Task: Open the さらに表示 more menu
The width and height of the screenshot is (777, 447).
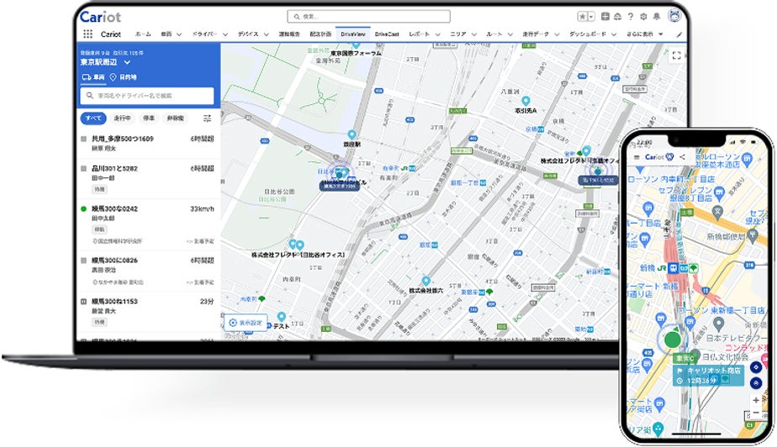Action: [645, 34]
